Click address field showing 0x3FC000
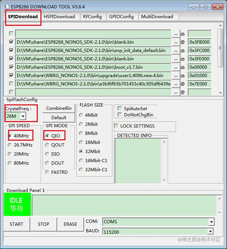227x249 pixels. (x=199, y=51)
